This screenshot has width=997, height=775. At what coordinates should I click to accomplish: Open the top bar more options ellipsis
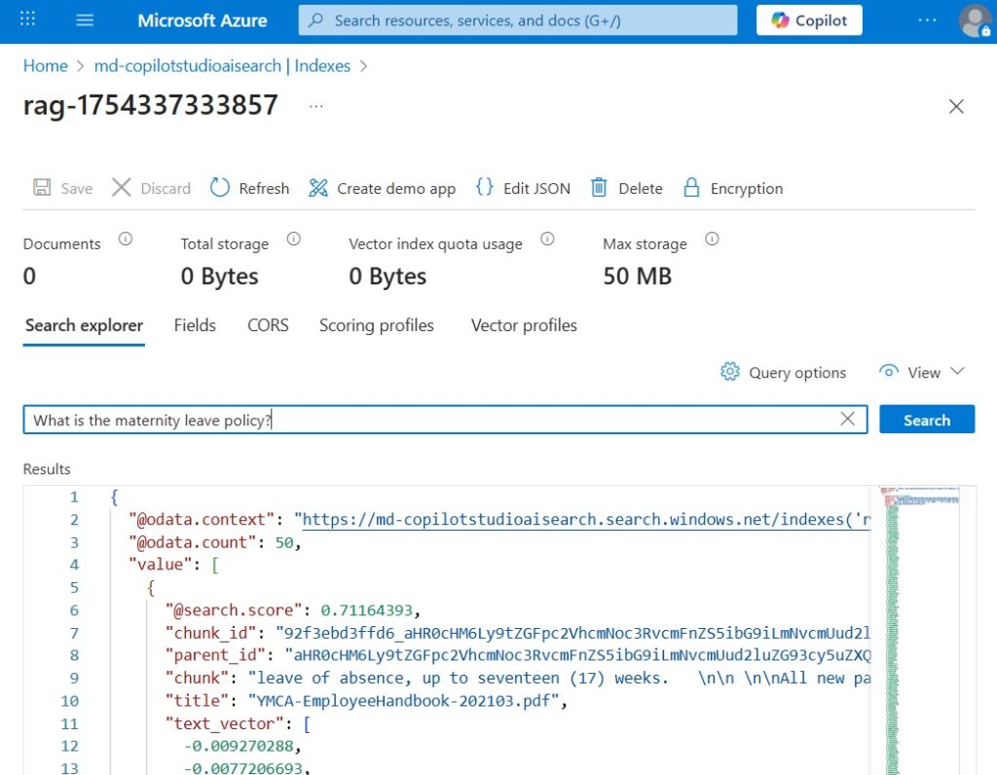927,20
